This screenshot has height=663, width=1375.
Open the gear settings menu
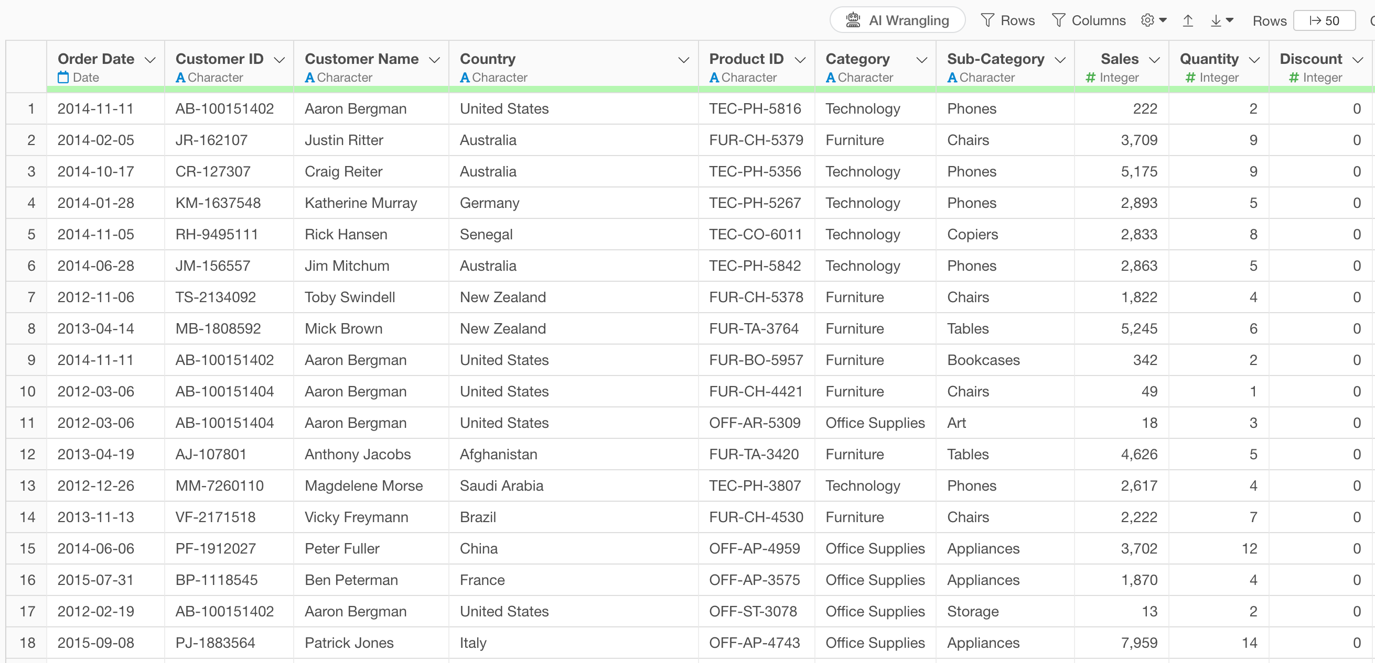pyautogui.click(x=1153, y=20)
